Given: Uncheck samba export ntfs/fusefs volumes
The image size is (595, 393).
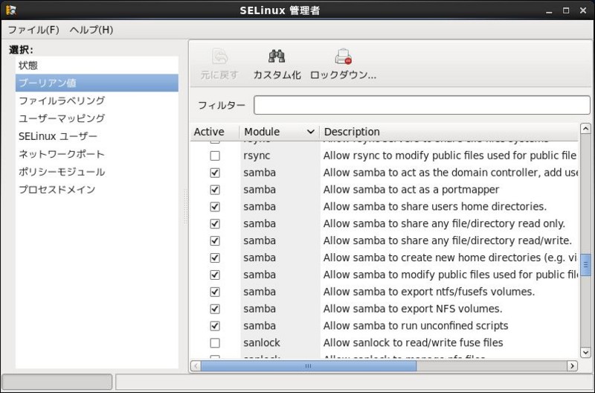Looking at the screenshot, I should point(215,292).
